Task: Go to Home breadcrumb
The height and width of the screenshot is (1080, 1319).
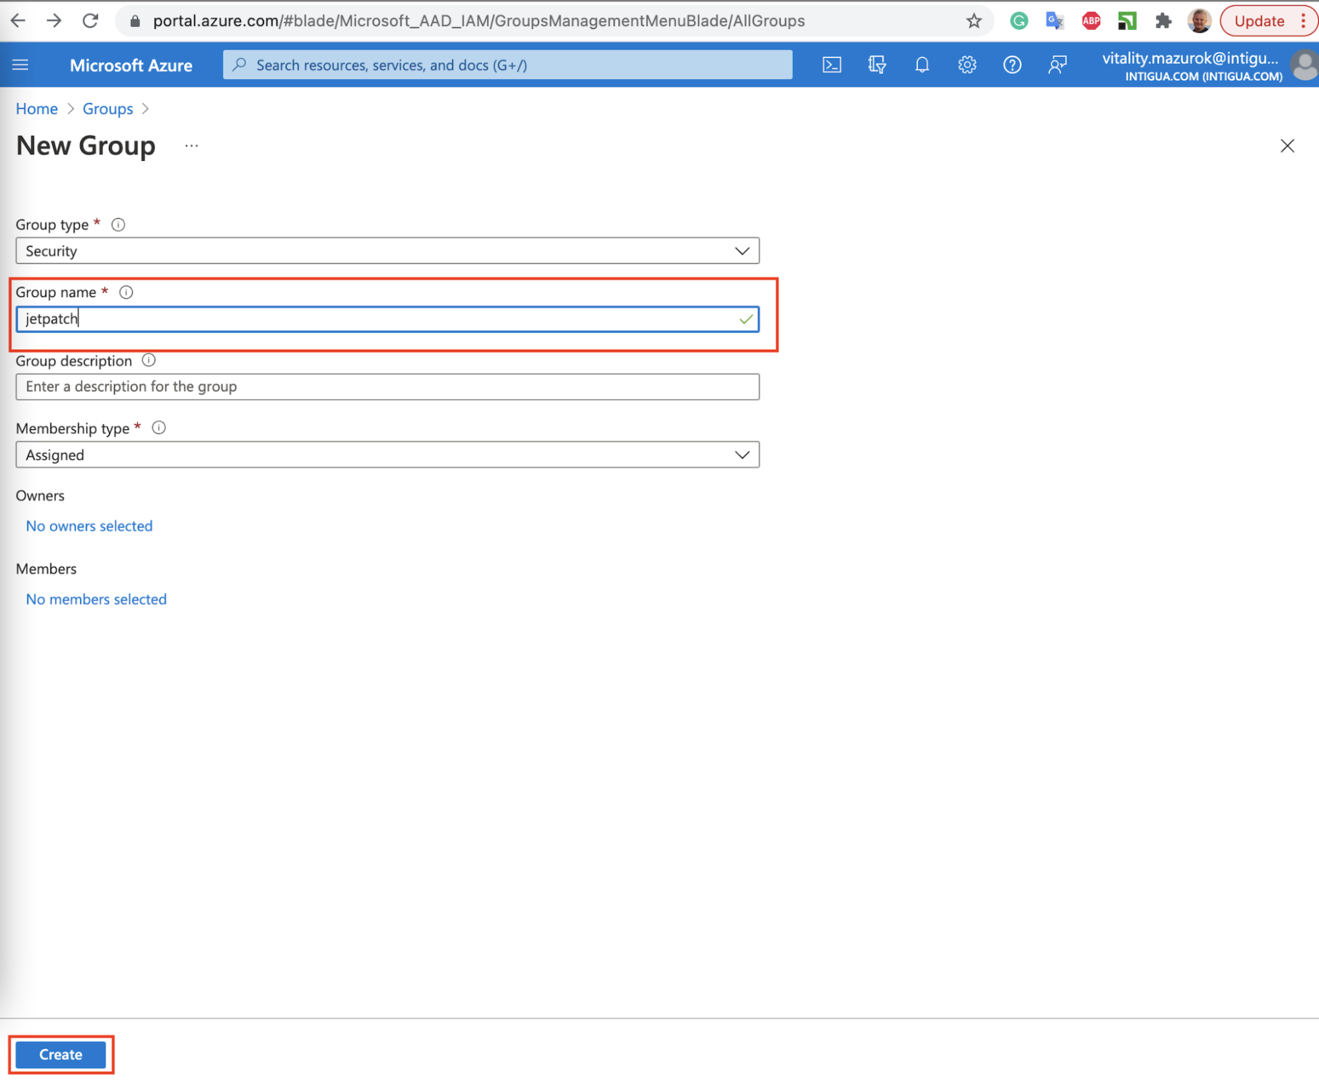Action: [37, 109]
